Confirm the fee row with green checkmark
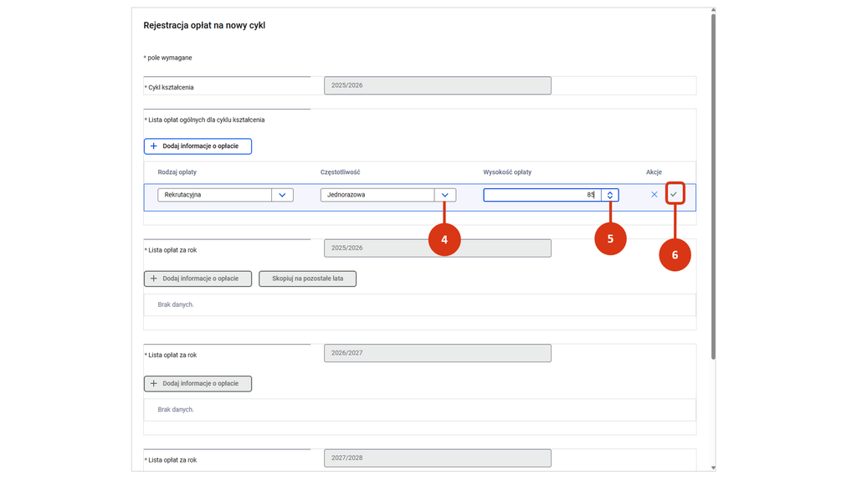 (x=674, y=194)
